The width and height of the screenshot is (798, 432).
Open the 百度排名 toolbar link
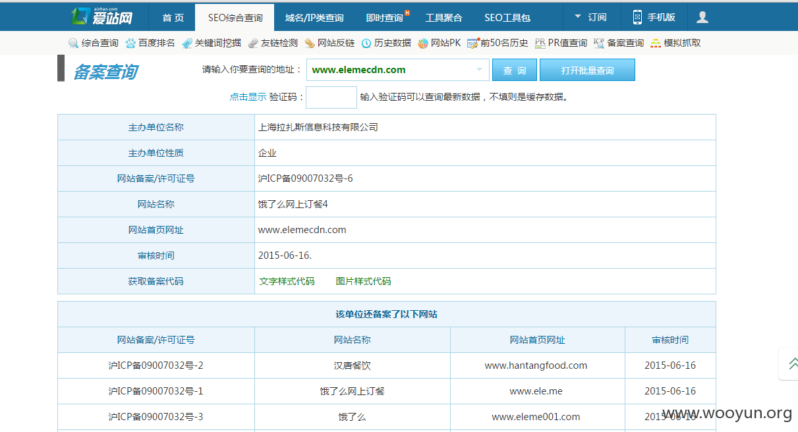[157, 43]
